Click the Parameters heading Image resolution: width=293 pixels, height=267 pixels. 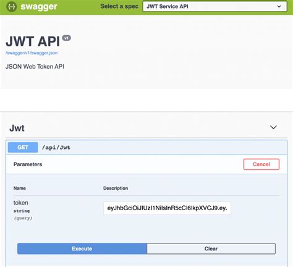[x=28, y=164]
